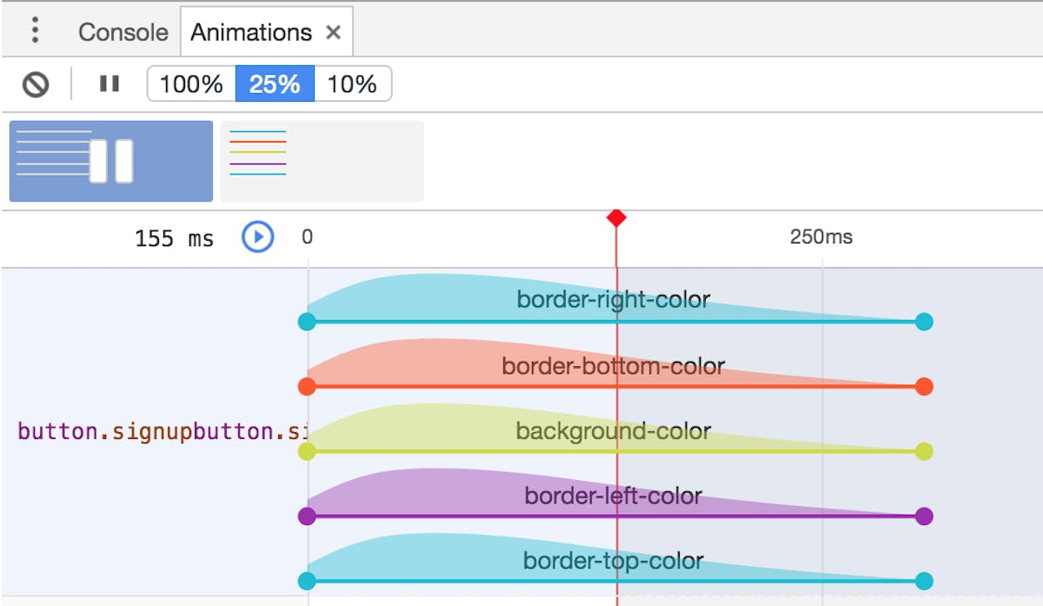The image size is (1043, 606).
Task: Click the border-left-color starting keyframe
Action: [x=307, y=516]
